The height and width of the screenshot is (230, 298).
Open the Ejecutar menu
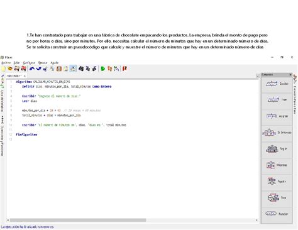[x=43, y=63]
